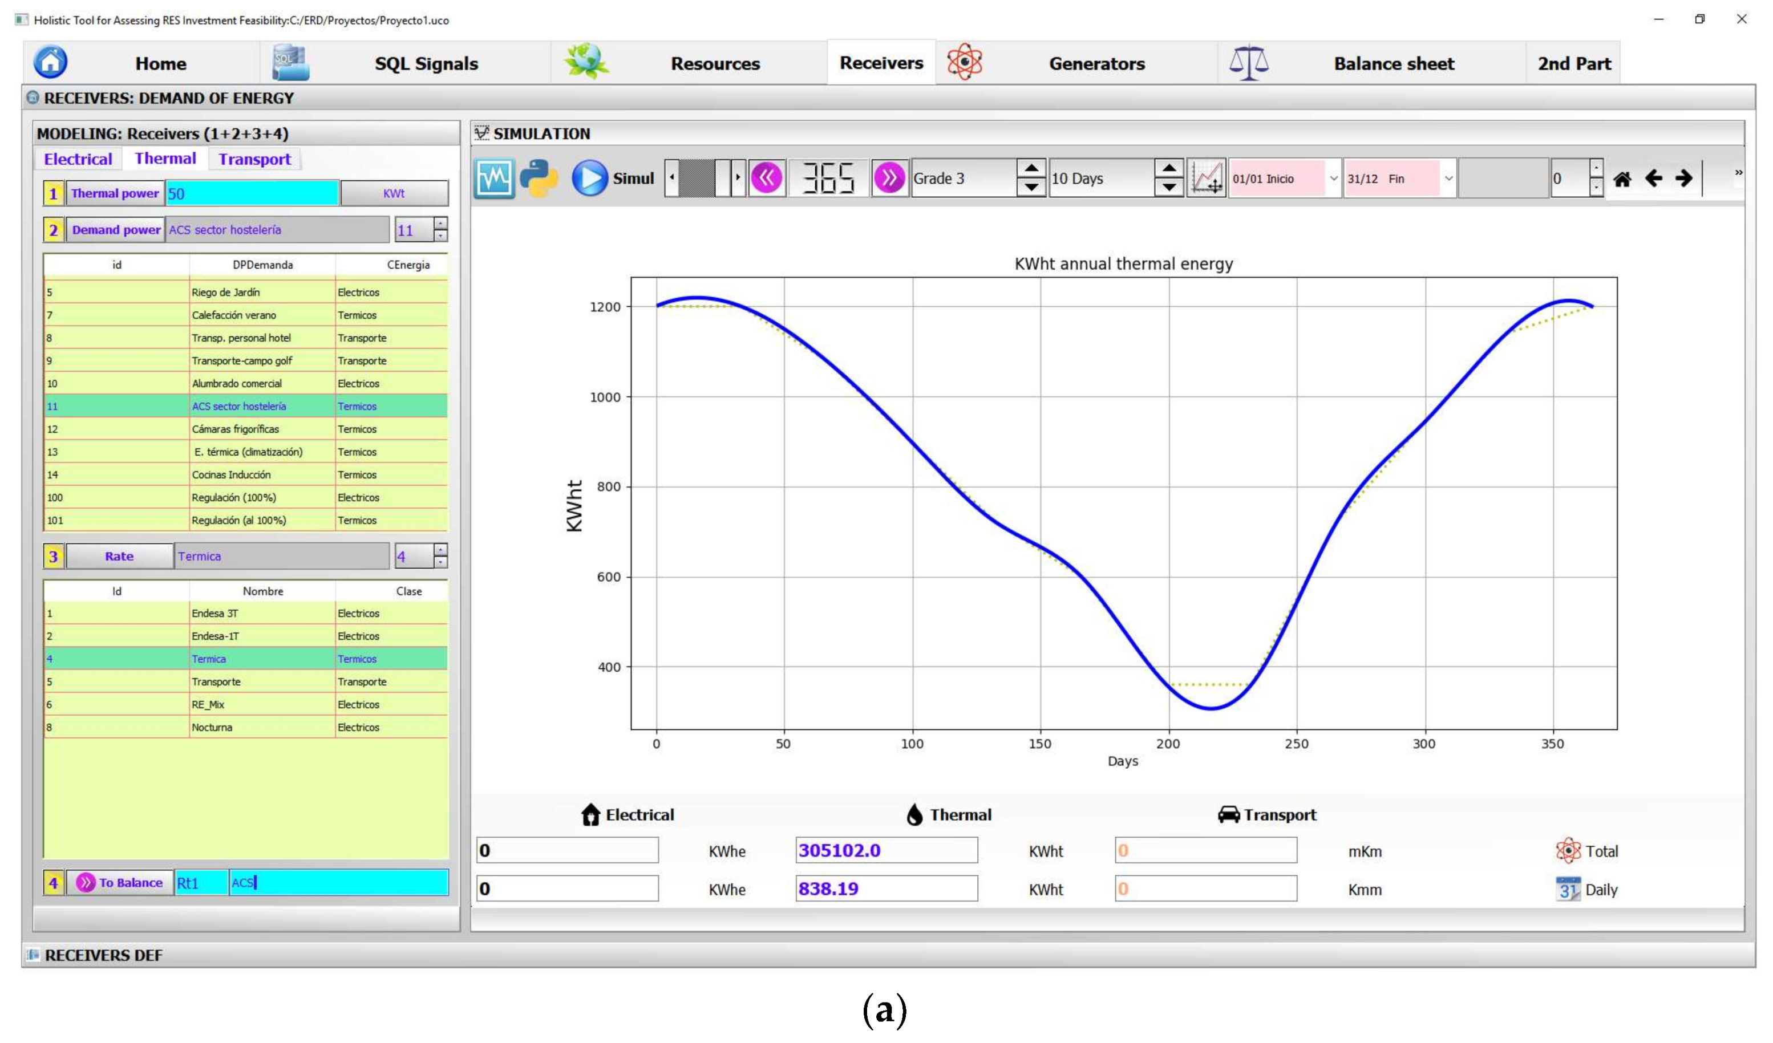Increase the Grade 3 spinner value
1773x1043 pixels.
(1031, 169)
